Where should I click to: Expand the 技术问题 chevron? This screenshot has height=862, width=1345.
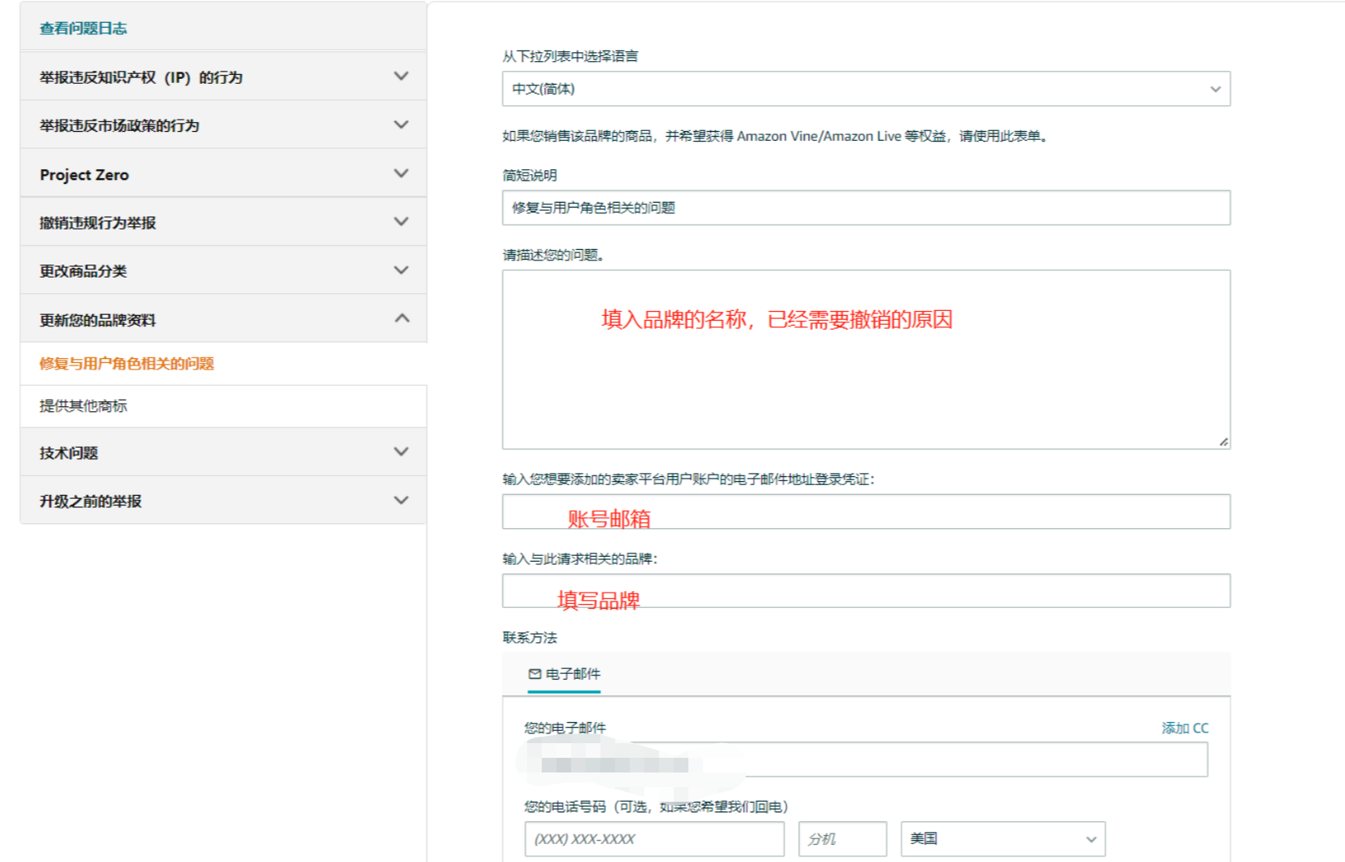coord(401,452)
